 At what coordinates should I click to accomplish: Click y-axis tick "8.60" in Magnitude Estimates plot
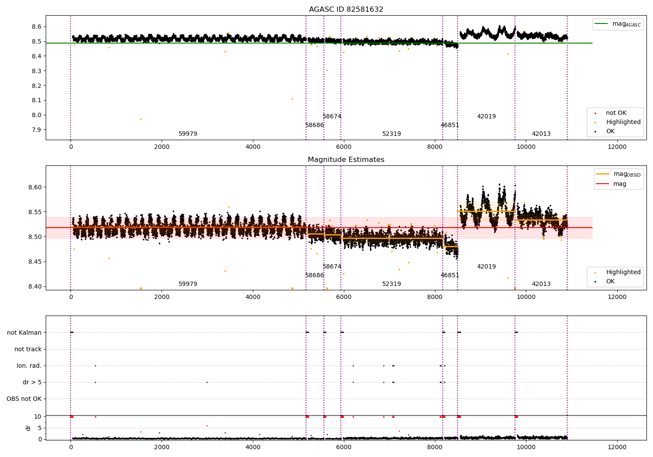click(35, 188)
